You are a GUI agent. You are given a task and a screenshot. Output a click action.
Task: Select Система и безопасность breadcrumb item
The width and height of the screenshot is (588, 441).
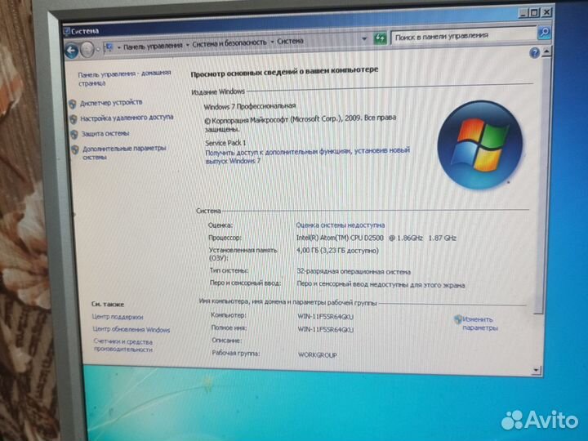229,42
